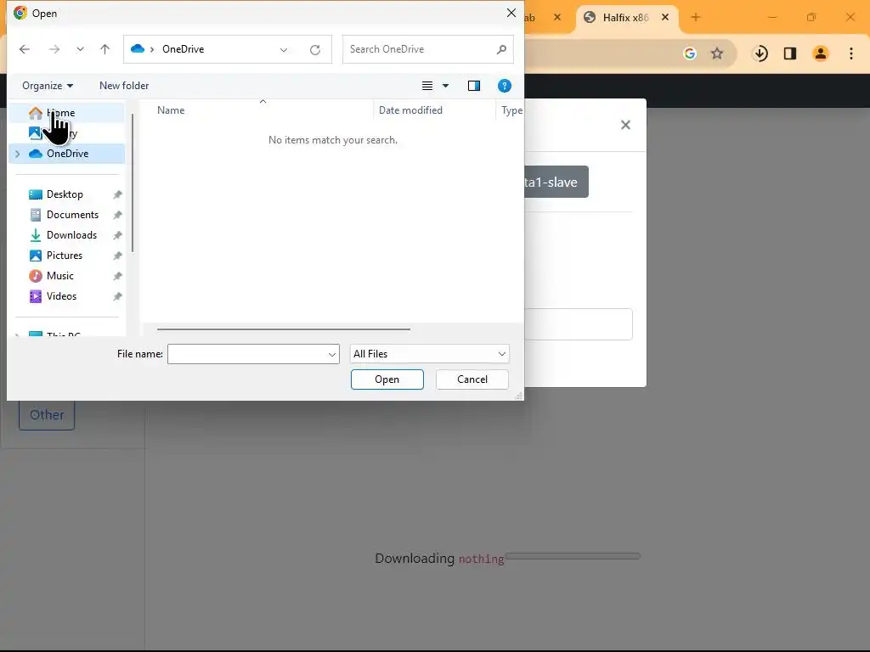Screen dimensions: 870x652
Task: Close the partially hidden browser tab
Action: (x=557, y=17)
